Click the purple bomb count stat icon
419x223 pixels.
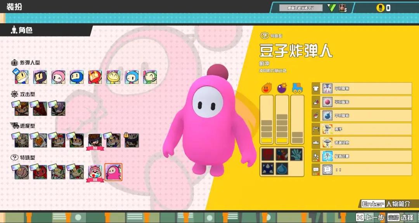click(x=282, y=88)
